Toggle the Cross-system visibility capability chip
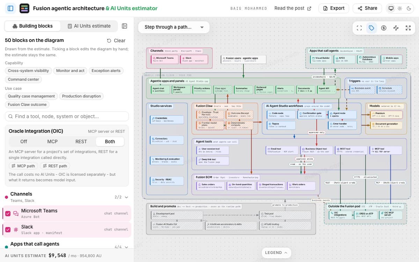The height and width of the screenshot is (262, 419). pos(28,71)
